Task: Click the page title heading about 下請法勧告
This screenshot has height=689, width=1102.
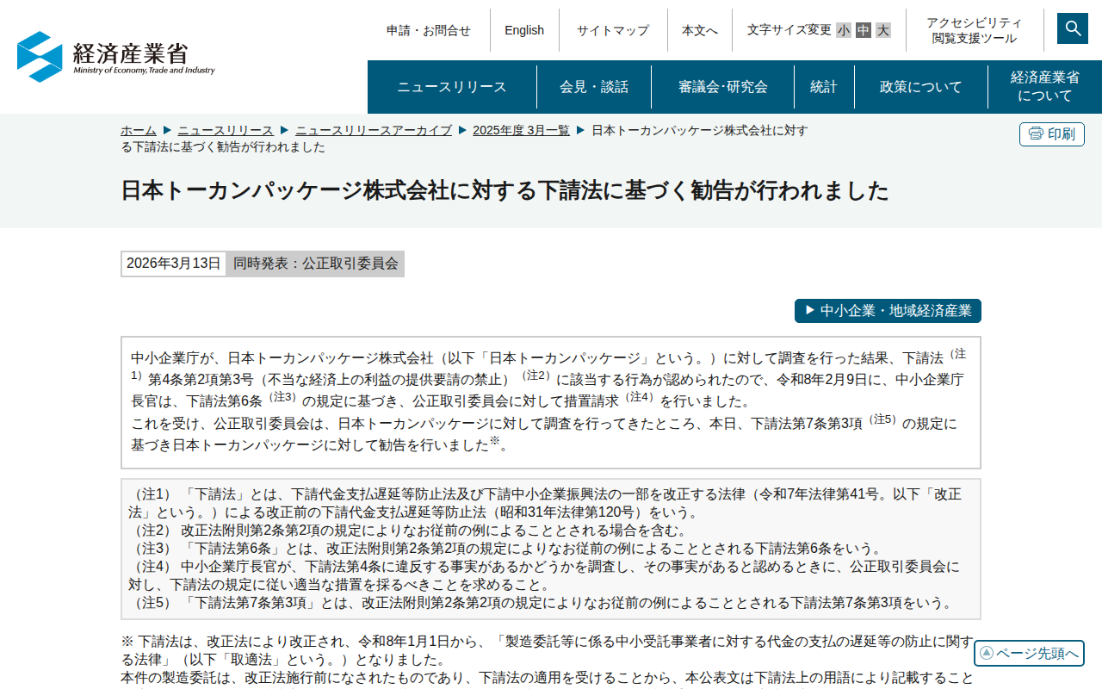Action: pos(505,190)
